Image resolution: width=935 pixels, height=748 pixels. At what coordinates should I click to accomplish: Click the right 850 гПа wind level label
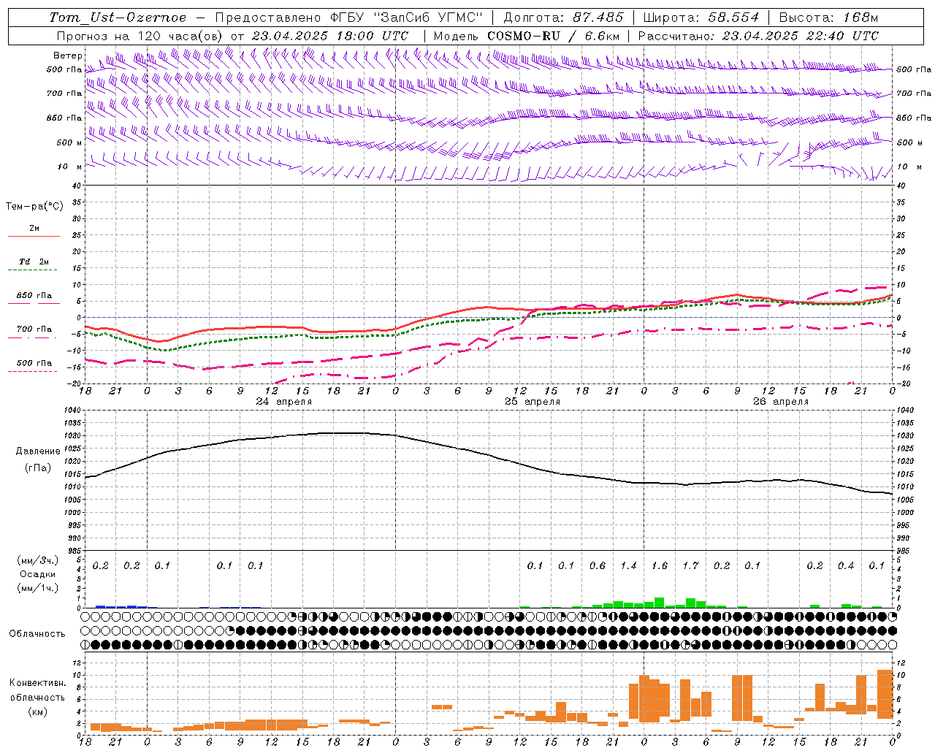click(x=914, y=118)
